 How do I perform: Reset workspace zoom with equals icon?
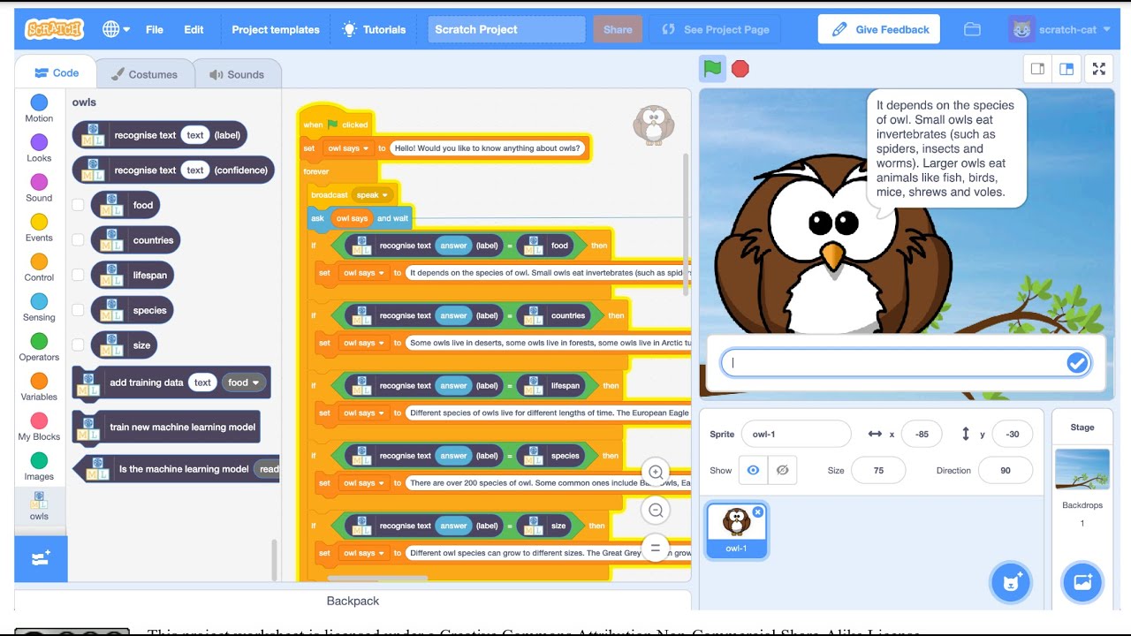[656, 548]
